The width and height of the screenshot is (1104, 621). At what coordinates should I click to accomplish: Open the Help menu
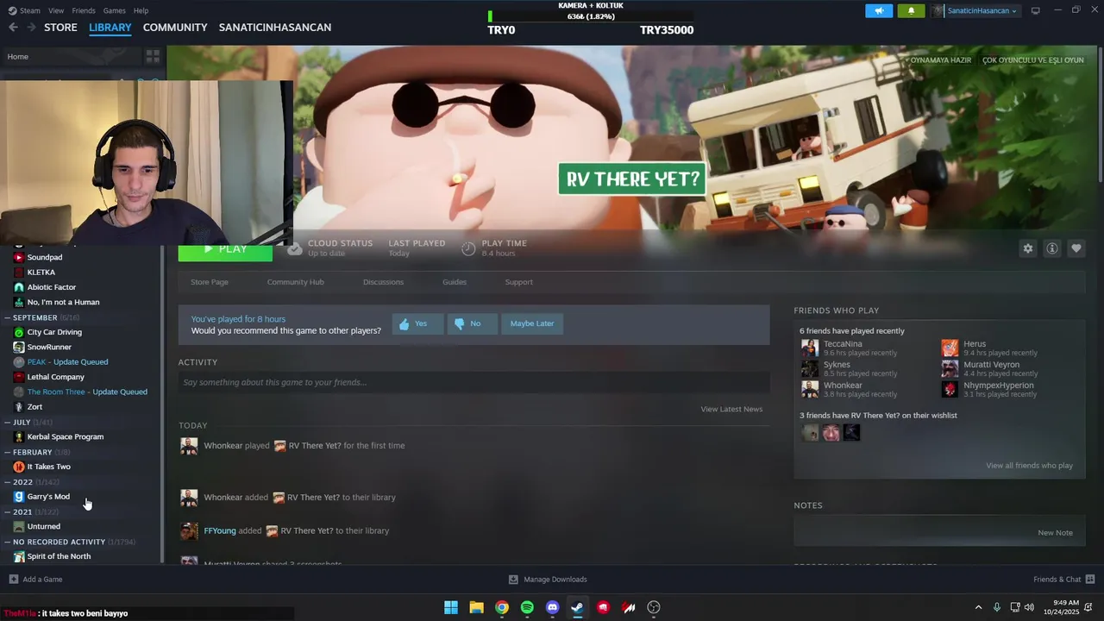click(x=141, y=10)
